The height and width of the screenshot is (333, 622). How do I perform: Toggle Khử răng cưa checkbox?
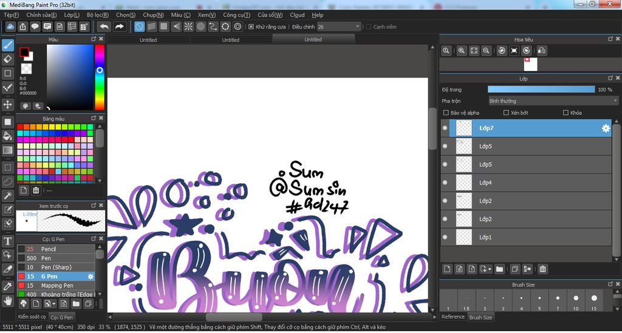[x=251, y=27]
